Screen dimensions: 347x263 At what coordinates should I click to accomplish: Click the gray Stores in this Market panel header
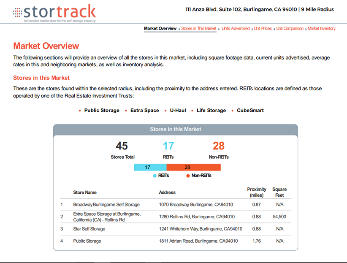176,130
